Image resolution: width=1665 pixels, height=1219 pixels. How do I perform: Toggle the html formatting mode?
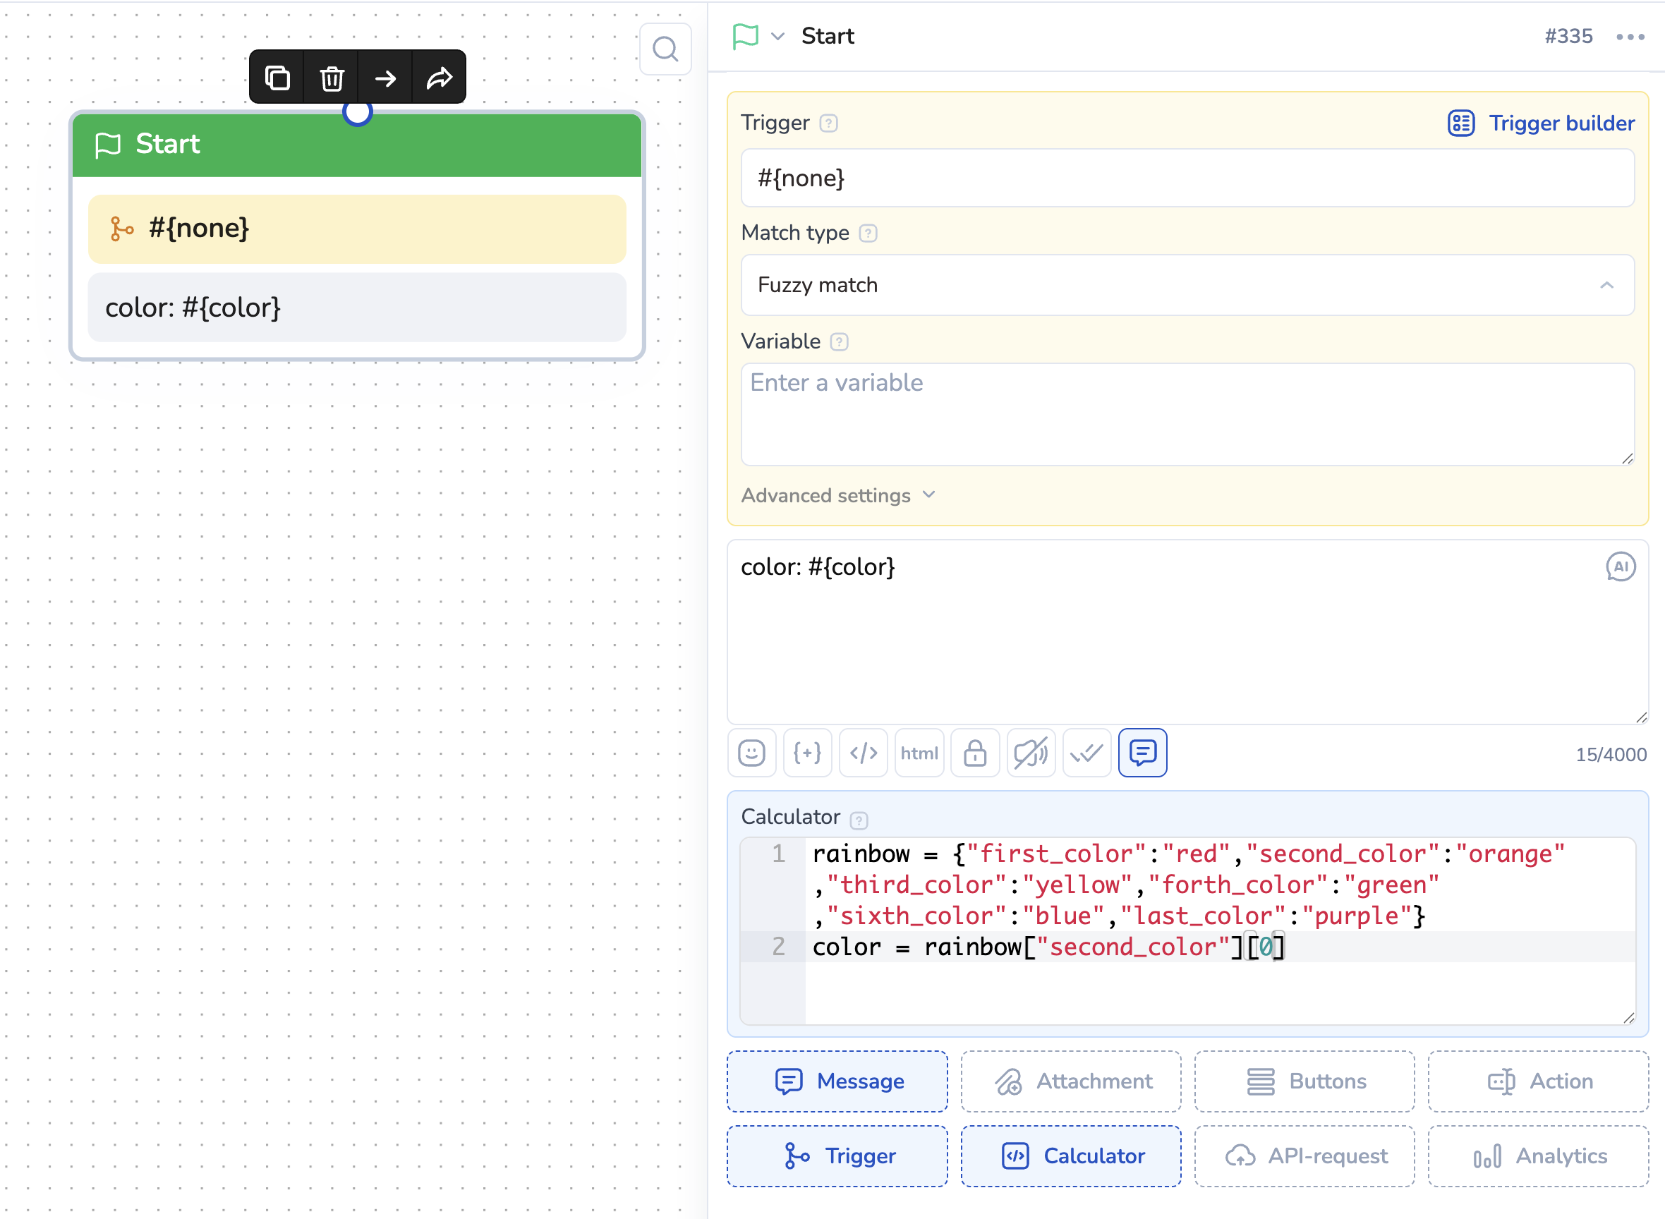919,753
